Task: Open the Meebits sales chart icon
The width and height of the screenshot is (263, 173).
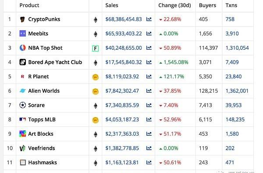Action: click(149, 34)
